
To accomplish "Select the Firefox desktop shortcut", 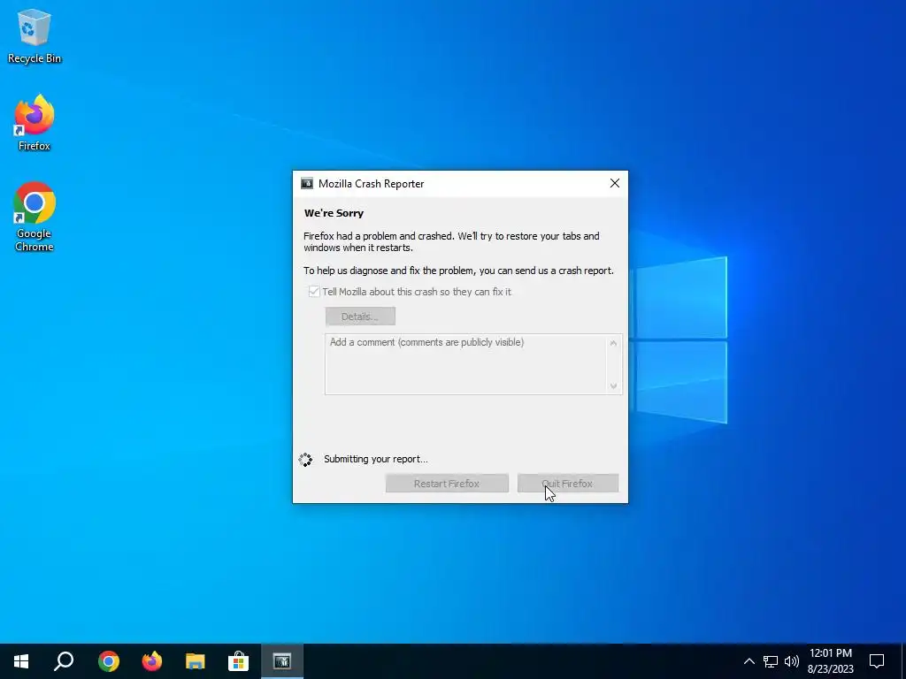I will click(35, 123).
